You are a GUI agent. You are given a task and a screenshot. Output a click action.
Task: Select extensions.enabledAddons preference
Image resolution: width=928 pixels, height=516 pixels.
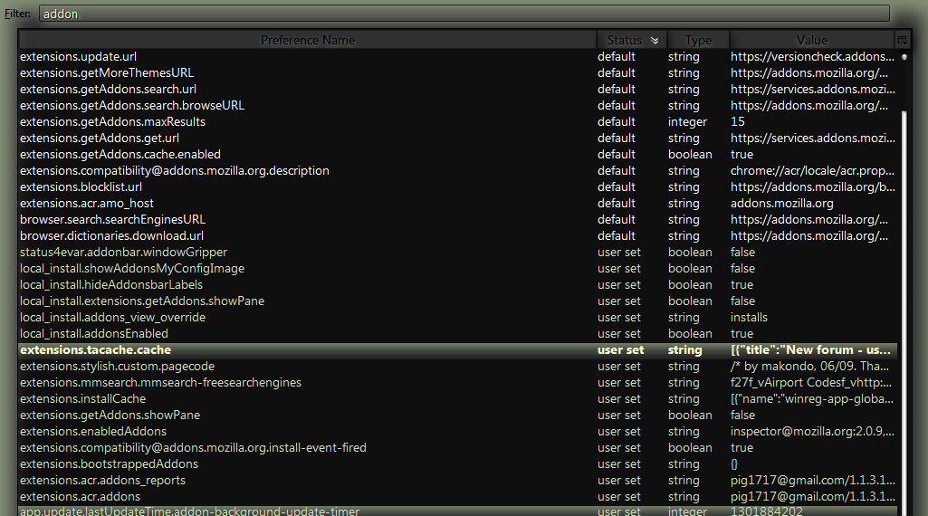458,432
